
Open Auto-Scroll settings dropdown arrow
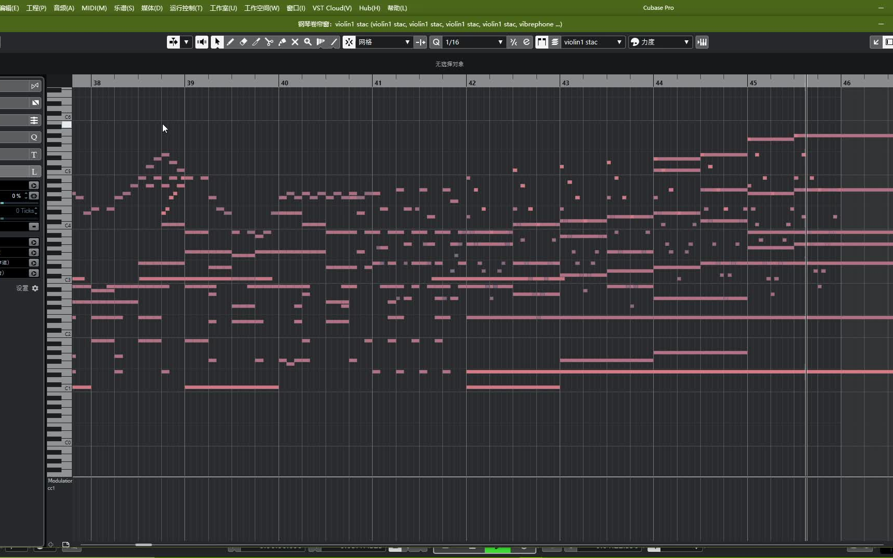click(186, 42)
